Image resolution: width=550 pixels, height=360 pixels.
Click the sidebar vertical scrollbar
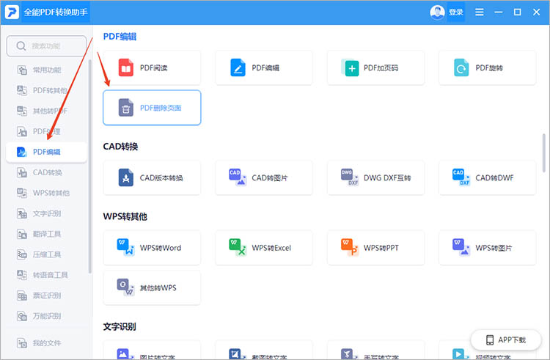pos(89,166)
